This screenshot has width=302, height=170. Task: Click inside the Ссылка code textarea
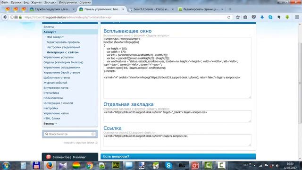coord(177,140)
